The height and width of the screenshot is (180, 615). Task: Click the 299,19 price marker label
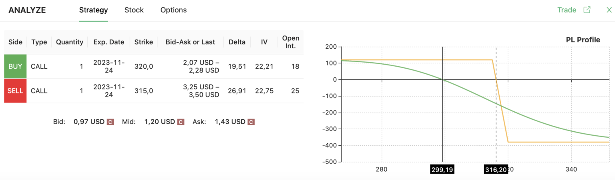442,170
